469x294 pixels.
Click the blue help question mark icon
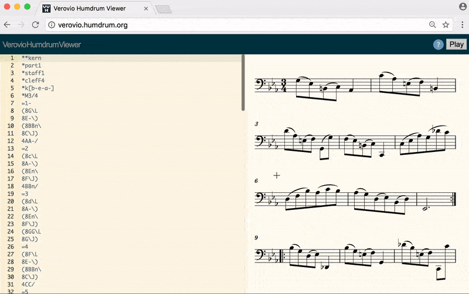click(438, 45)
